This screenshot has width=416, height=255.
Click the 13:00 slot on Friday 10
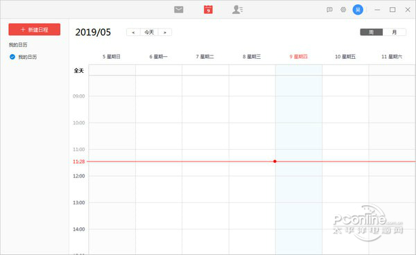[x=345, y=216]
